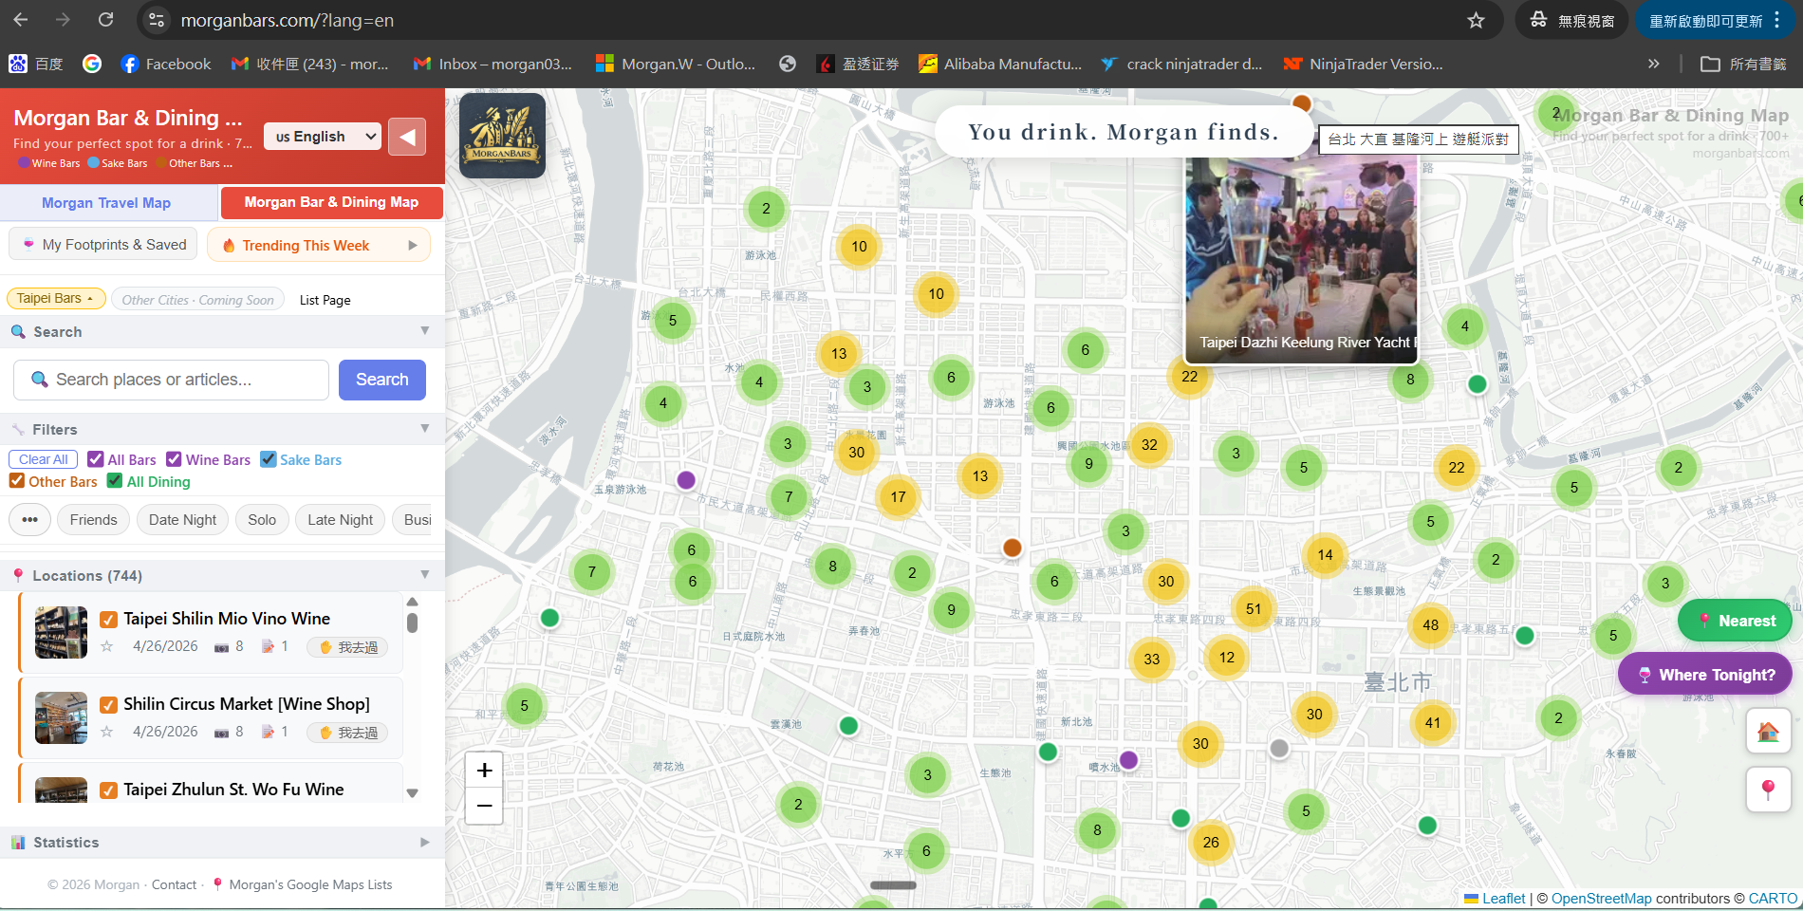Bookmark this page with the star icon

pos(1476,20)
